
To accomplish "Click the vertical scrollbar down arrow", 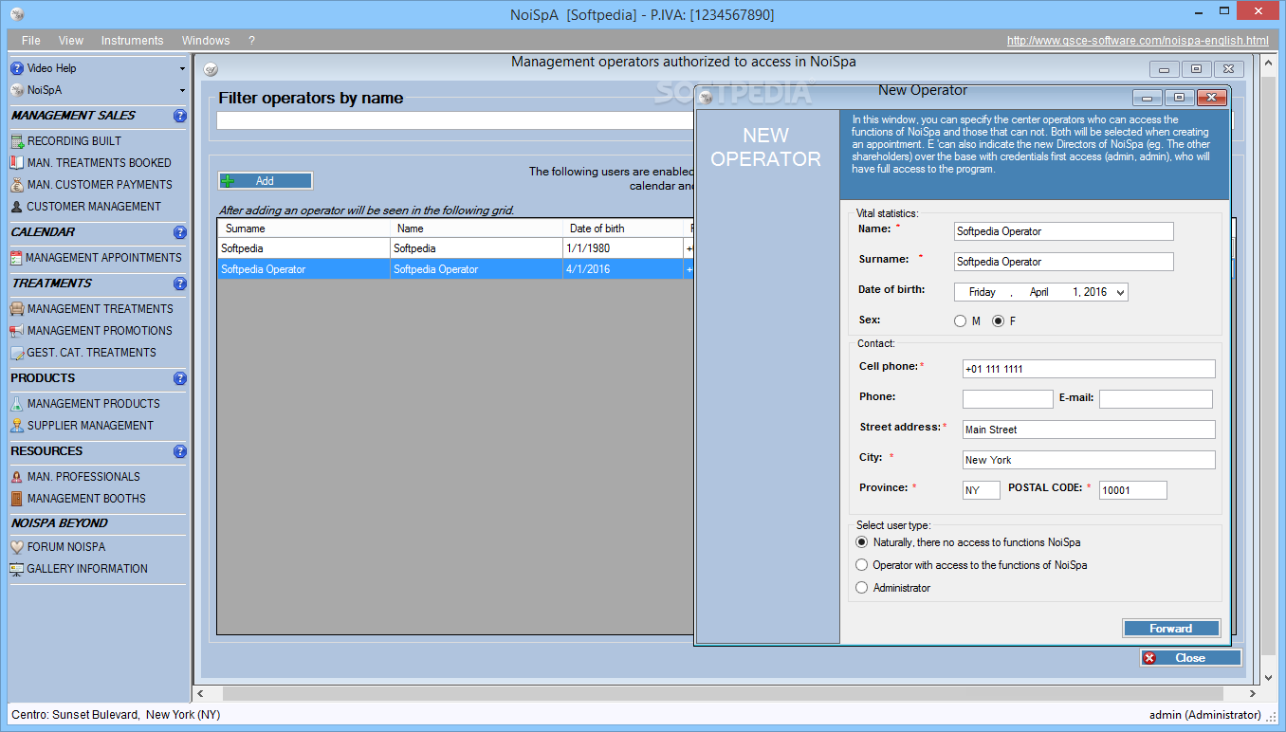I will pyautogui.click(x=1270, y=678).
